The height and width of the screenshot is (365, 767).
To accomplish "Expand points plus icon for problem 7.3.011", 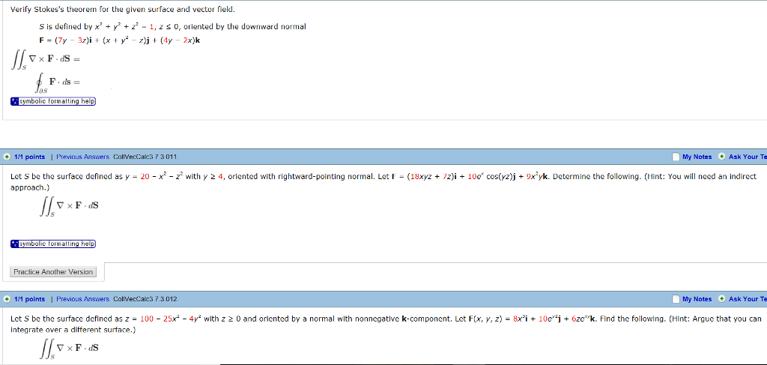I will coord(6,157).
